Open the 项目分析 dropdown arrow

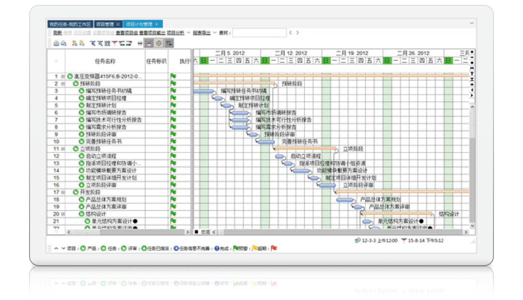(x=188, y=33)
